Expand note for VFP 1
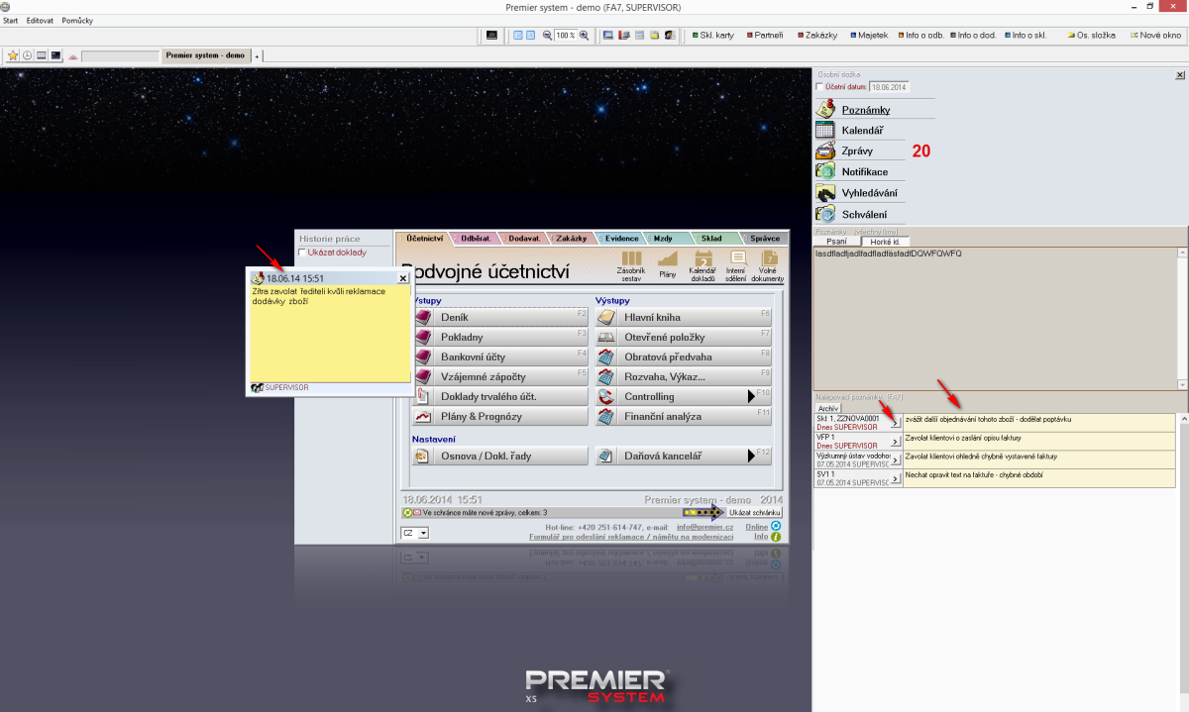 (895, 442)
